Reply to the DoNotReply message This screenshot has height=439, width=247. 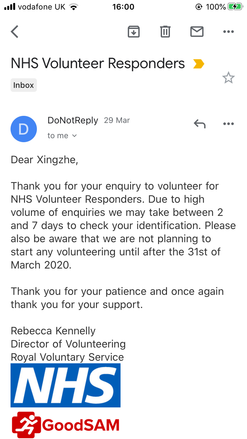(200, 124)
